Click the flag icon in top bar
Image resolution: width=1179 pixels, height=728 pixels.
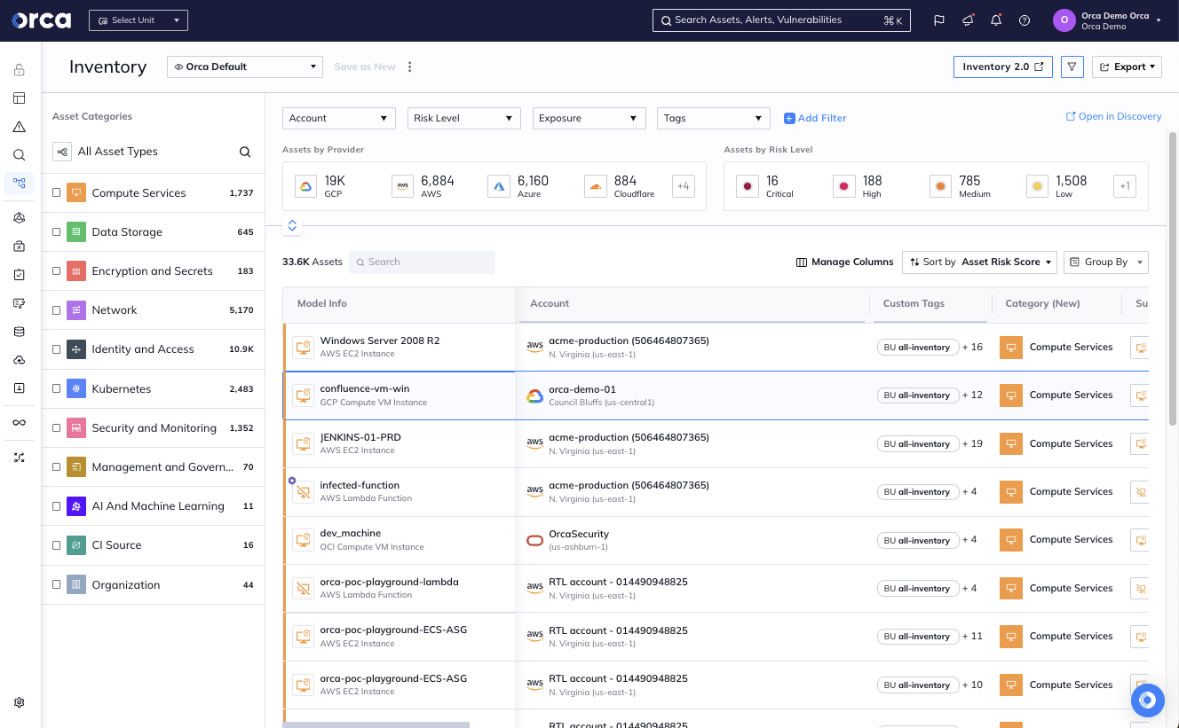pos(938,20)
